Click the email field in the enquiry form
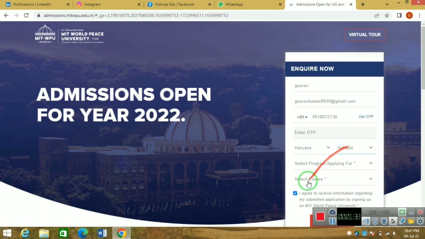 coord(334,101)
